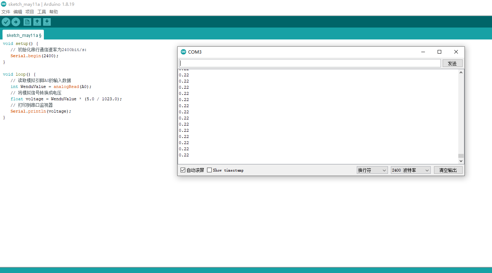Click the comment 读取模拟引脚A0的输入数据
Screen dimensions: 492x273
(41, 81)
